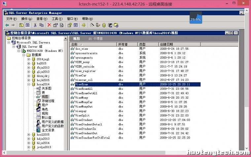This screenshot has width=251, height=157.
Task: Select the 视图 views tree node
Action: tap(45, 97)
